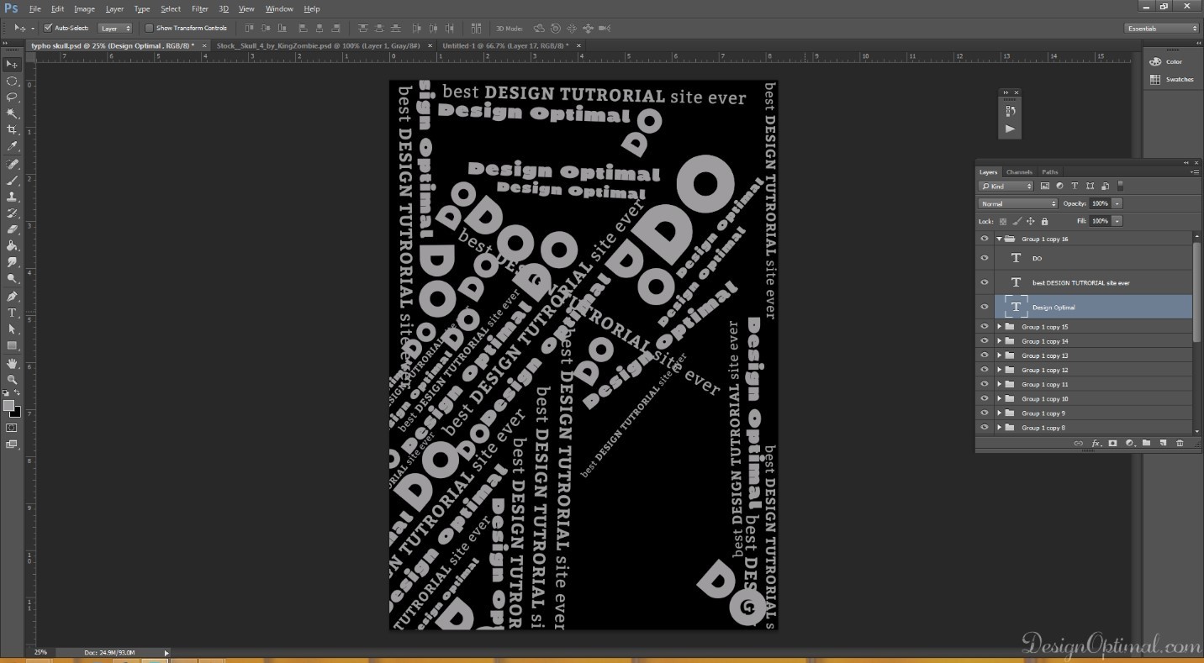Screen dimensions: 1204x663
Task: Switch to the Paths tab
Action: tap(1050, 171)
